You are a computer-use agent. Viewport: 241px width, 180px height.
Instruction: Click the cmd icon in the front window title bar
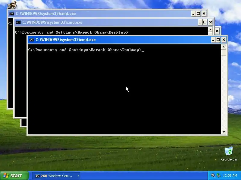(x=32, y=40)
